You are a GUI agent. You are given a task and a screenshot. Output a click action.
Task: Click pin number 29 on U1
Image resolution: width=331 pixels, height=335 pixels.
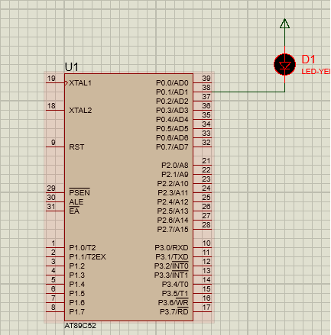pos(51,188)
